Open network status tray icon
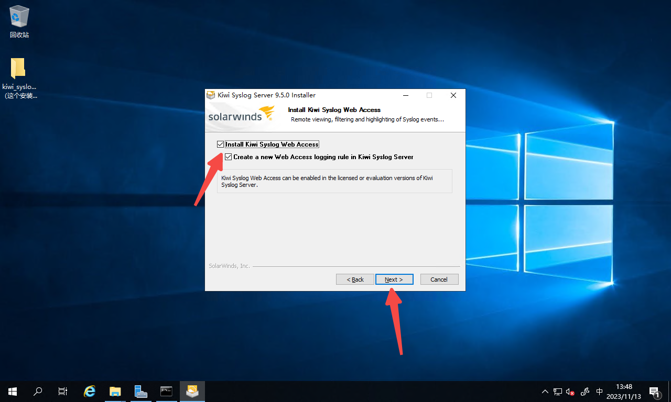Image resolution: width=671 pixels, height=402 pixels. (558, 392)
